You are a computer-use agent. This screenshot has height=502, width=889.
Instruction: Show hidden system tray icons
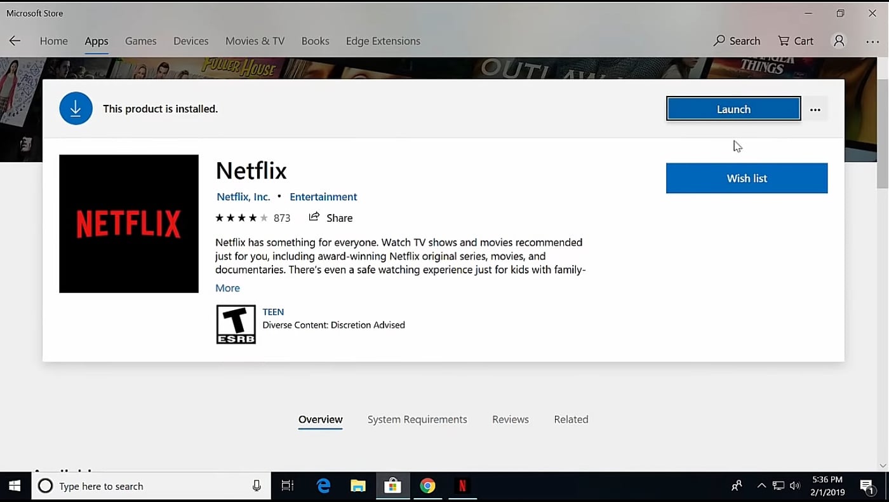pos(761,486)
